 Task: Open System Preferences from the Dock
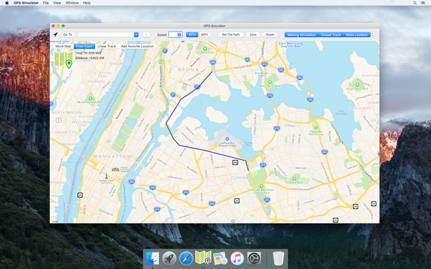[254, 258]
